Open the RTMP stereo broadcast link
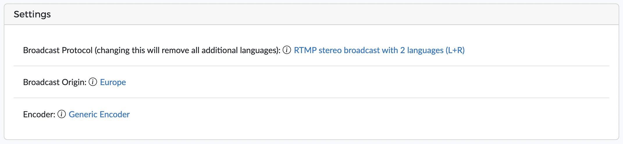Image resolution: width=623 pixels, height=144 pixels. point(379,50)
